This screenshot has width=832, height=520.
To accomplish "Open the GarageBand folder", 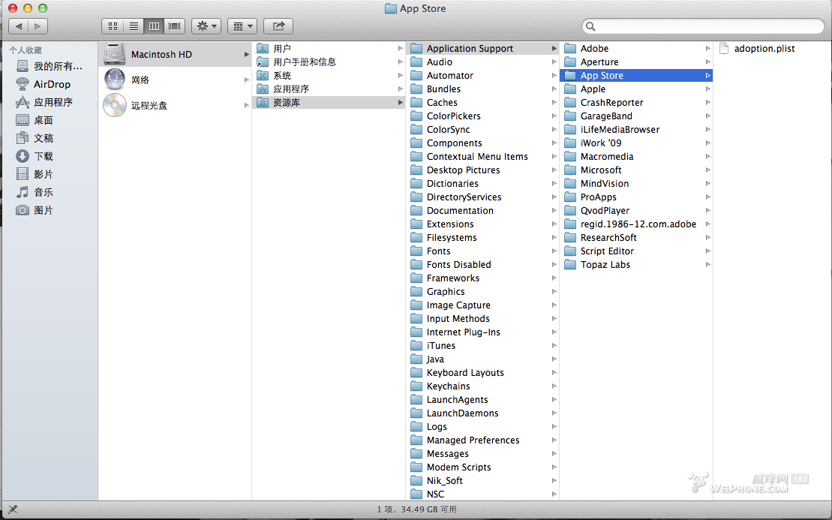I will click(x=605, y=116).
